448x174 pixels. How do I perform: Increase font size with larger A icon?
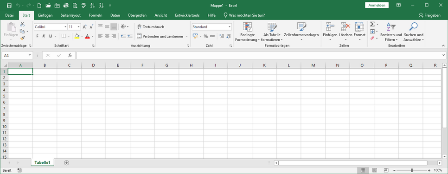pyautogui.click(x=84, y=27)
